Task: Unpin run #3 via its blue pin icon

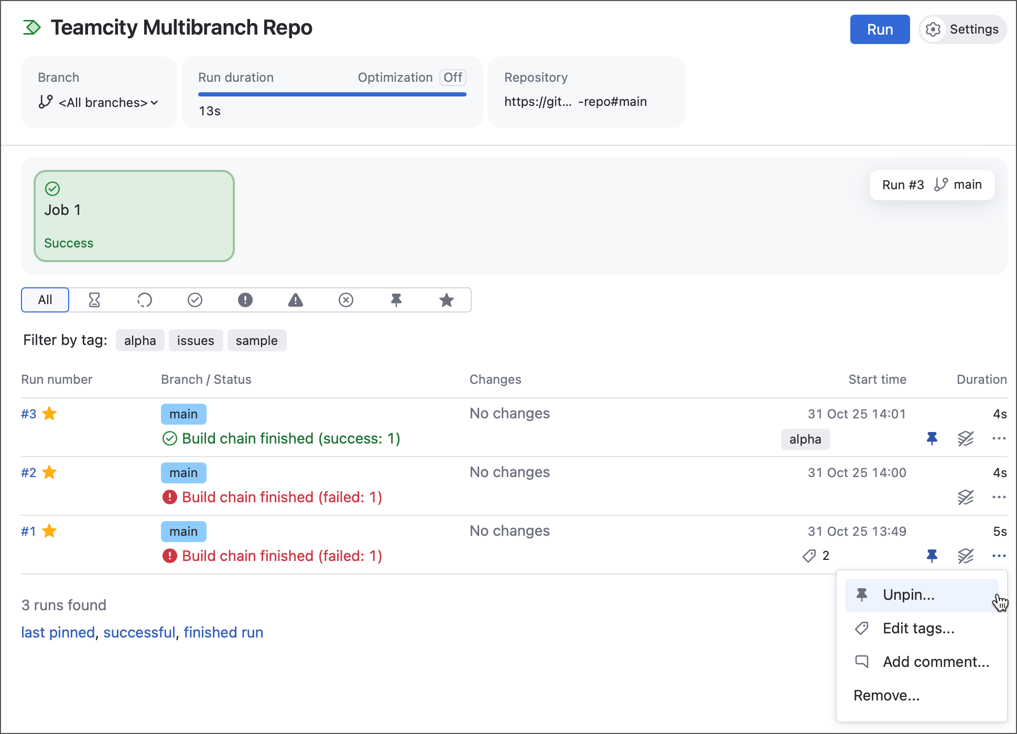Action: coord(933,439)
